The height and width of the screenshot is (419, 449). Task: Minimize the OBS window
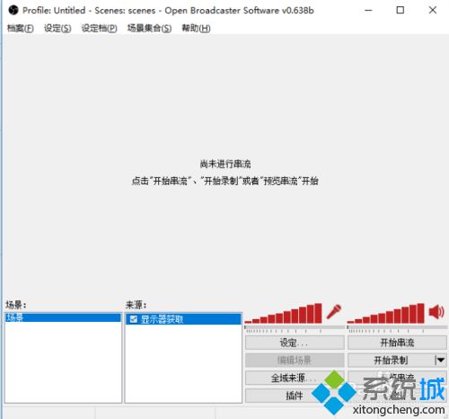tap(368, 10)
